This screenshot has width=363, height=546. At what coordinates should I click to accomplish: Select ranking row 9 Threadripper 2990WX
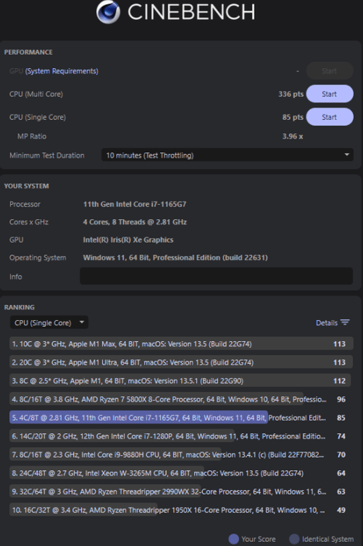tap(181, 491)
